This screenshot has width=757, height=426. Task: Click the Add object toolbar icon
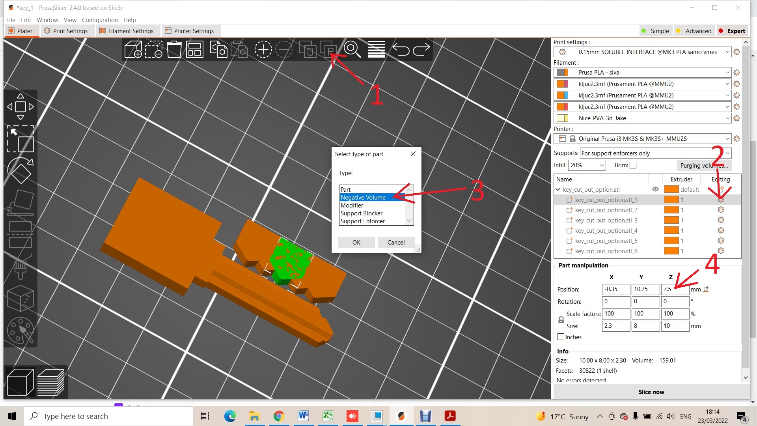tap(133, 49)
